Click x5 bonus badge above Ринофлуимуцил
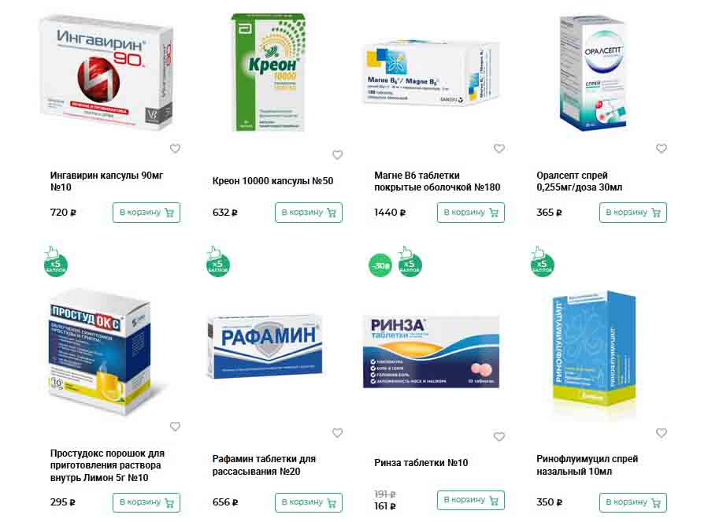The height and width of the screenshot is (522, 708). (x=542, y=262)
